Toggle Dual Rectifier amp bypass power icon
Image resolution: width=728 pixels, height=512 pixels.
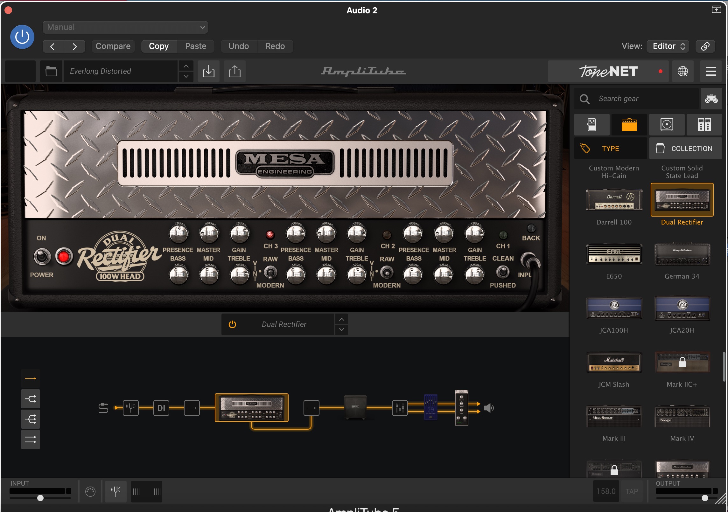coord(233,324)
